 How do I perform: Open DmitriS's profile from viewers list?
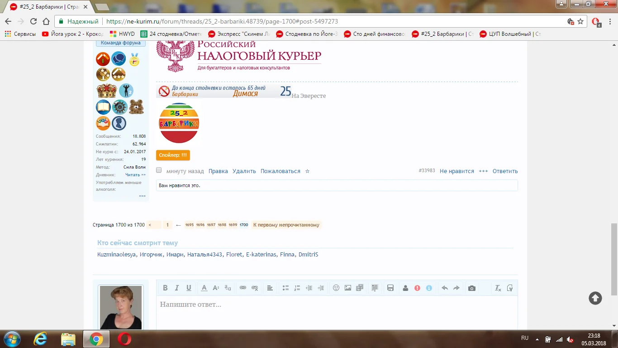[308, 255]
